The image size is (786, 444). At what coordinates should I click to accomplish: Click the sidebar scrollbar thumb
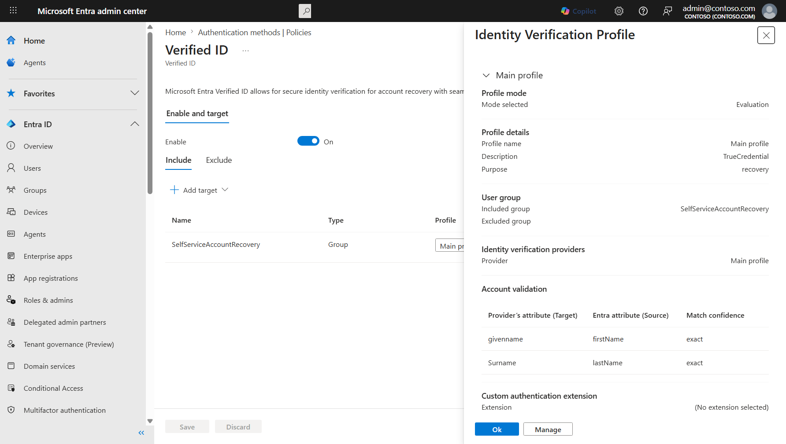[x=150, y=113]
